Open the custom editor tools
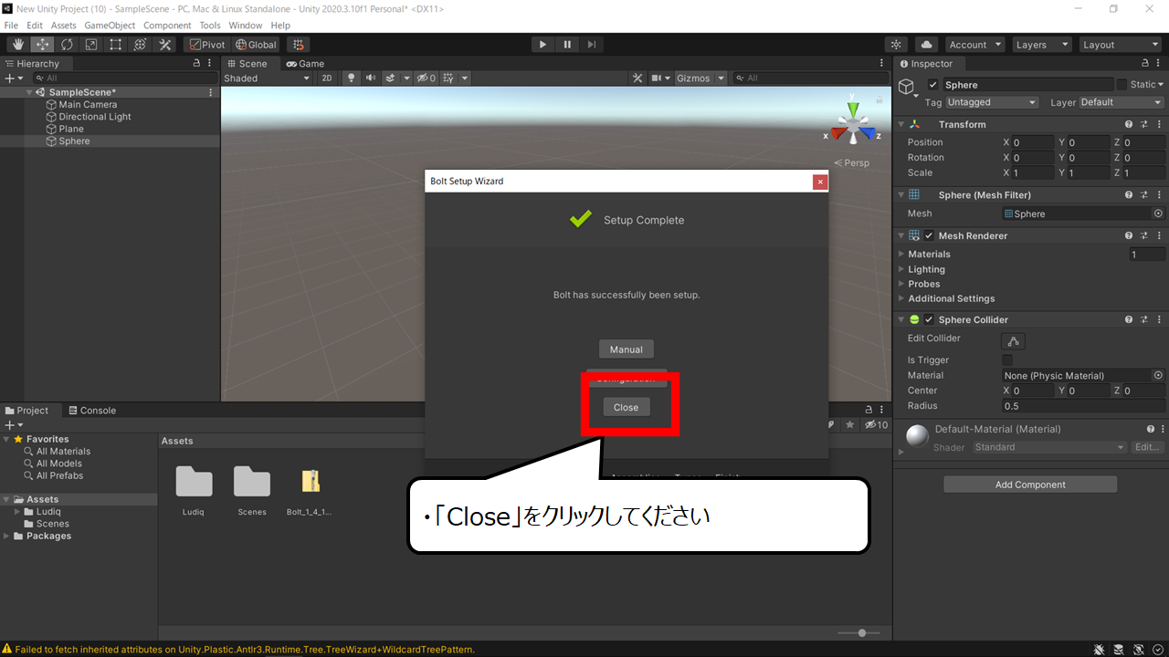 165,45
